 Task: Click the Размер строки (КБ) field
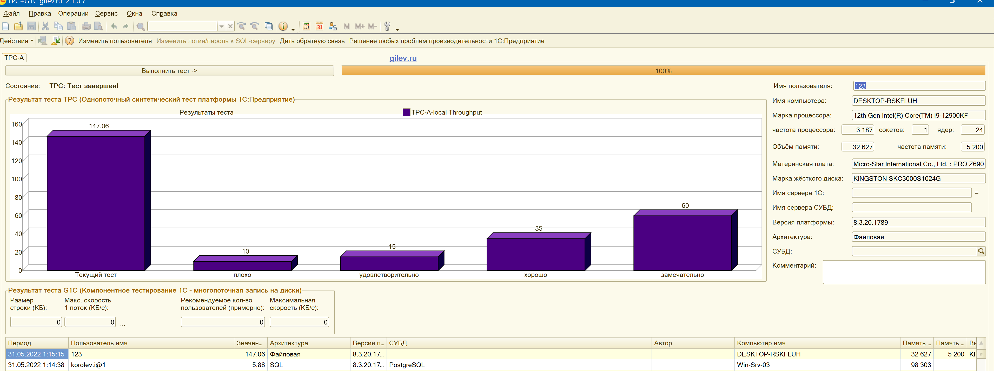36,322
